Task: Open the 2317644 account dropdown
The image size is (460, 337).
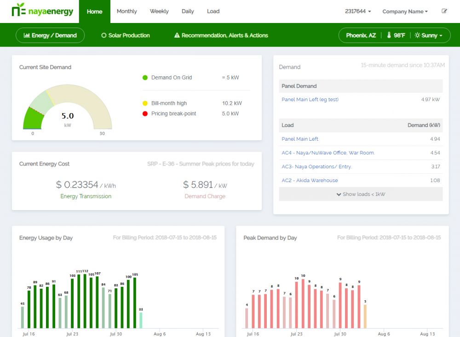Action: point(358,11)
